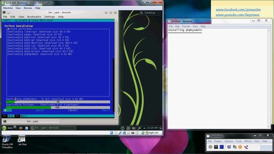Click the phpMyAdmin download progress bar showing 0%
Viewport: 274px width, 154px height.
click(58, 102)
